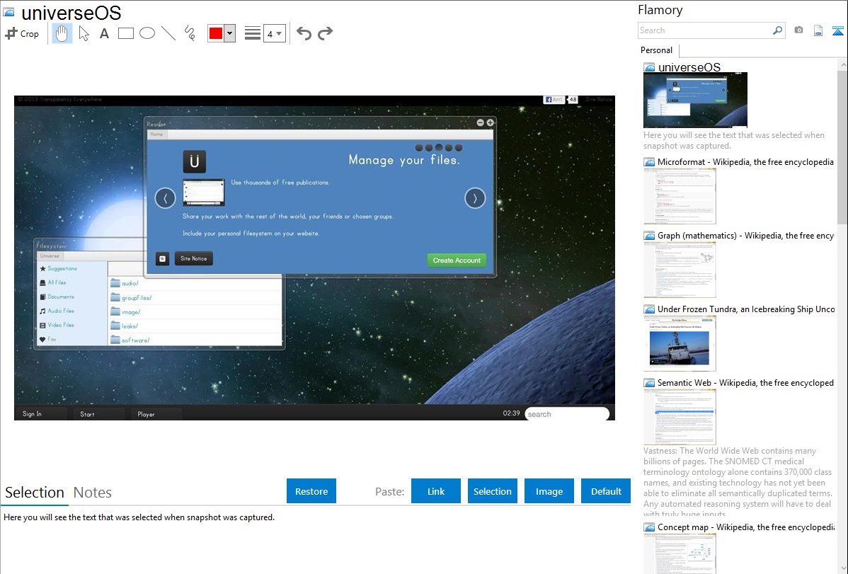Screen dimensions: 848x574
Task: Select the text annotation tool
Action: click(x=104, y=33)
